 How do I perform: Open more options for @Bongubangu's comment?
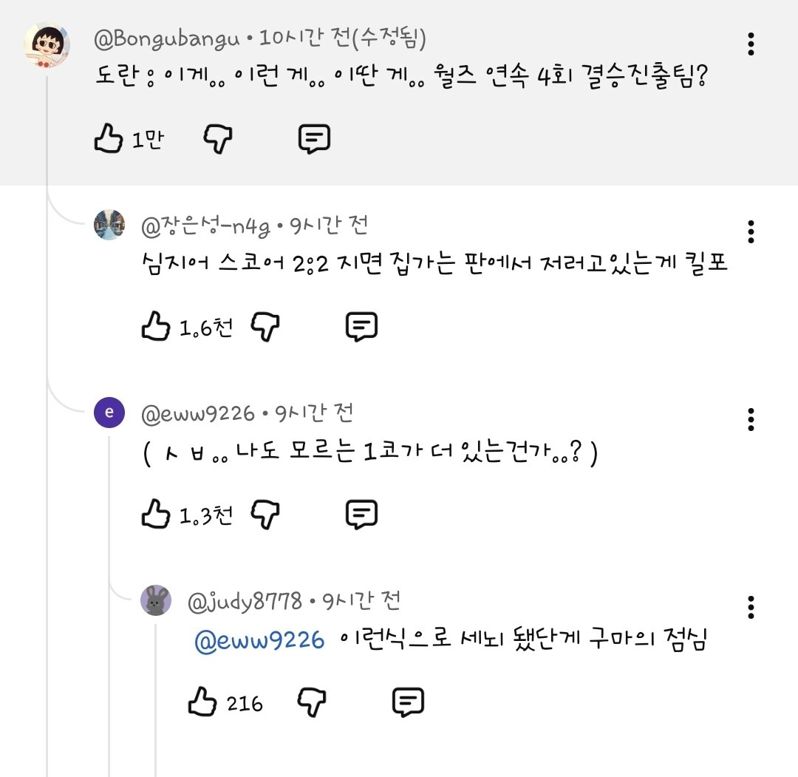[x=751, y=44]
